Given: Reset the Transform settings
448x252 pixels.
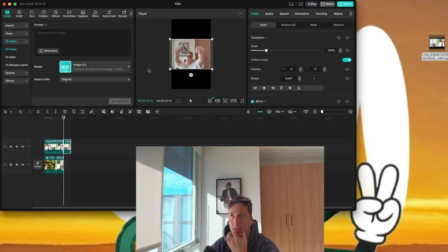Looking at the screenshot, I should [x=338, y=38].
